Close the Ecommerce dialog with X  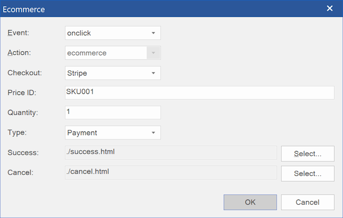coord(330,8)
